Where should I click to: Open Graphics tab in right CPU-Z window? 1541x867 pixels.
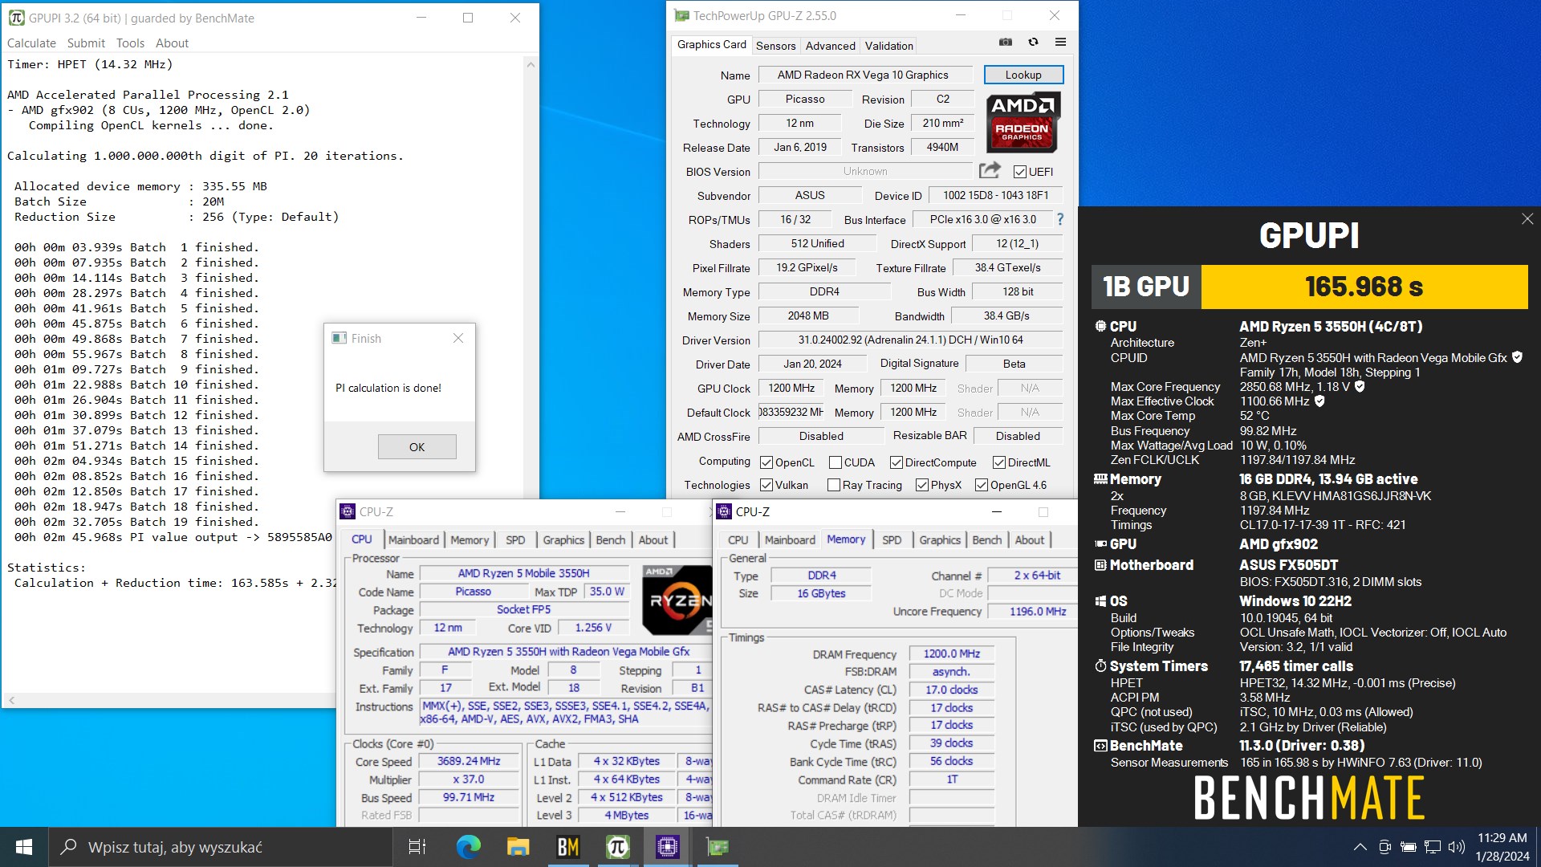tap(939, 539)
